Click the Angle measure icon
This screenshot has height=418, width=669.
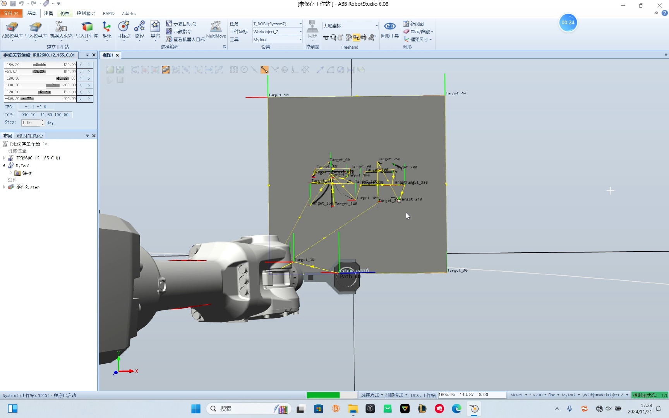(330, 70)
